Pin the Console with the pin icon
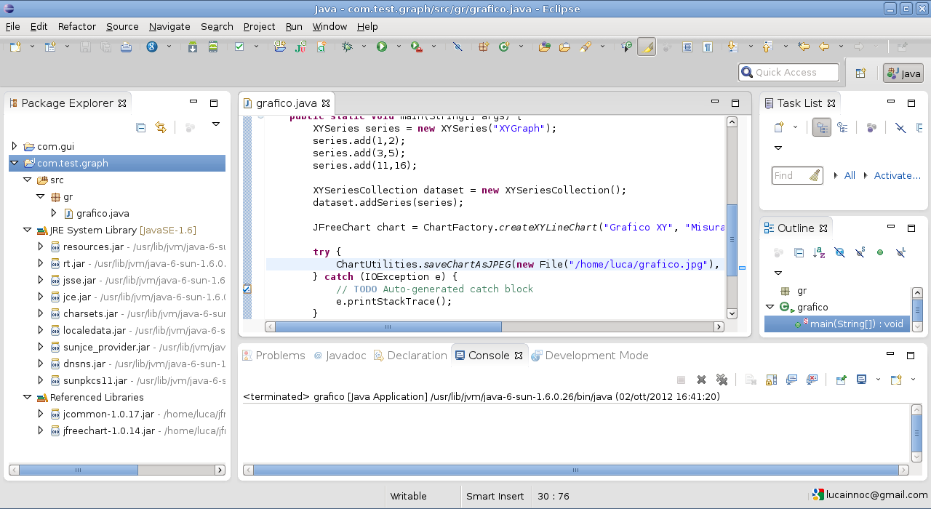 [x=841, y=380]
